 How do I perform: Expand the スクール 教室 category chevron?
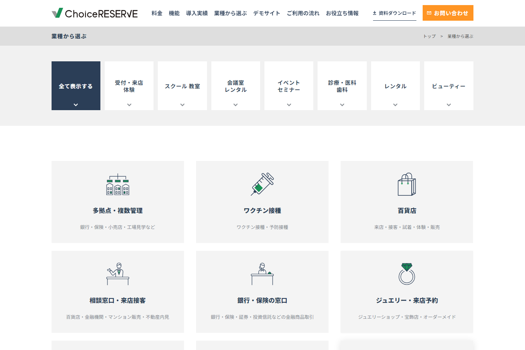182,105
